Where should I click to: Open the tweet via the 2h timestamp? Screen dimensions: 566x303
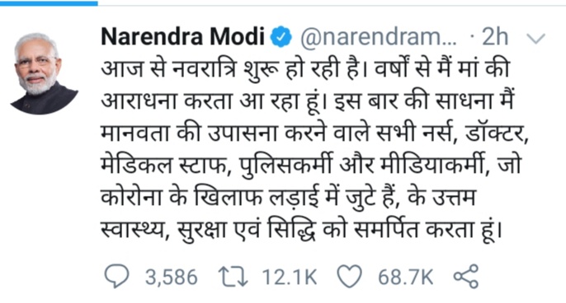pyautogui.click(x=495, y=37)
